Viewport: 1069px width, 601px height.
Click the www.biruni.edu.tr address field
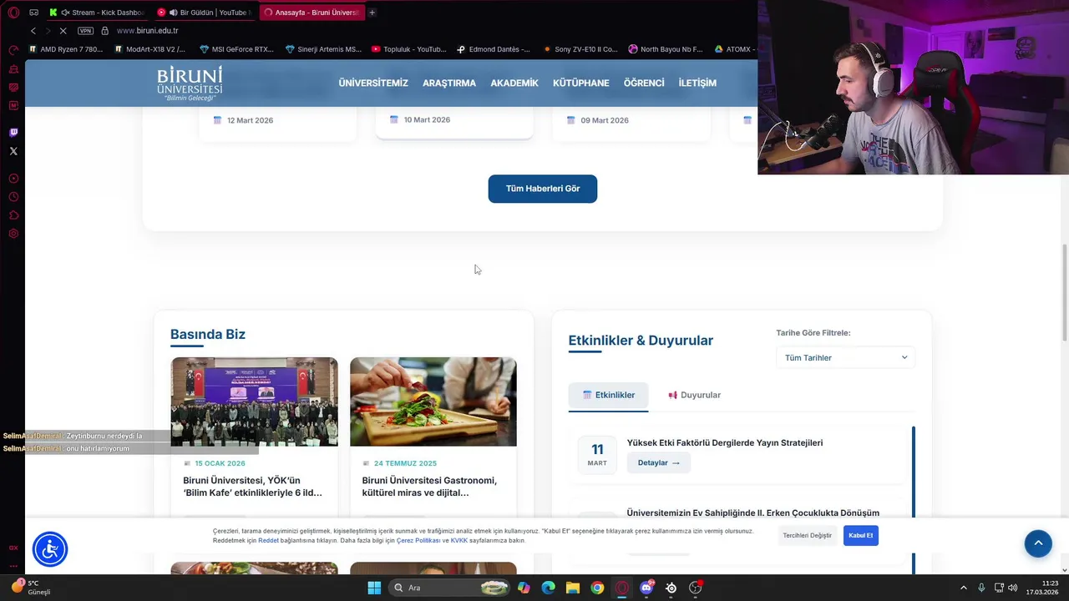click(147, 31)
